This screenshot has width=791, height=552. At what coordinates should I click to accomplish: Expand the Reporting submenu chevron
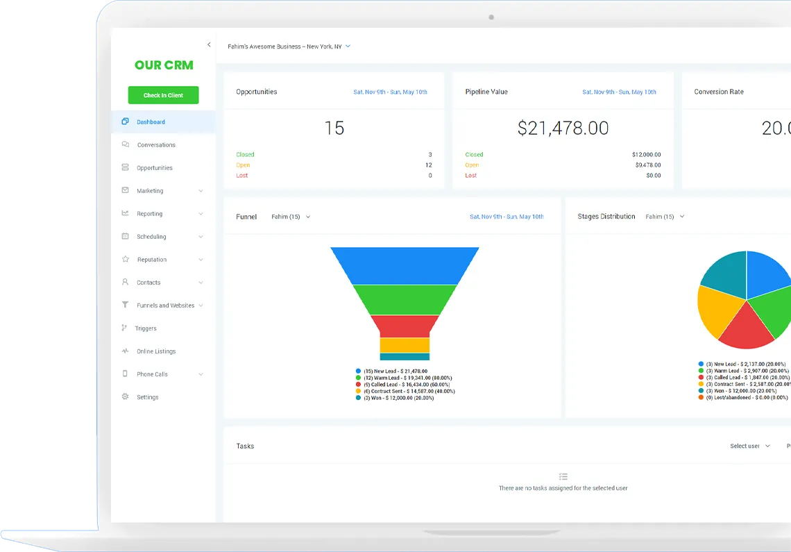coord(201,214)
